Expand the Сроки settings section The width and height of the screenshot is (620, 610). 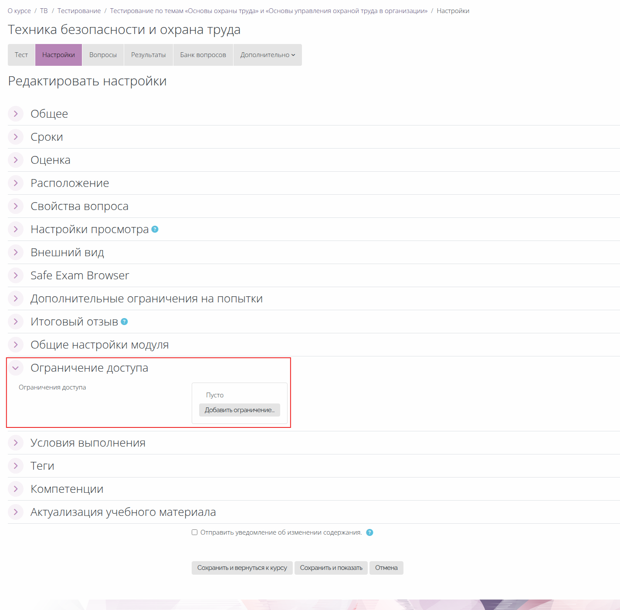pyautogui.click(x=47, y=137)
